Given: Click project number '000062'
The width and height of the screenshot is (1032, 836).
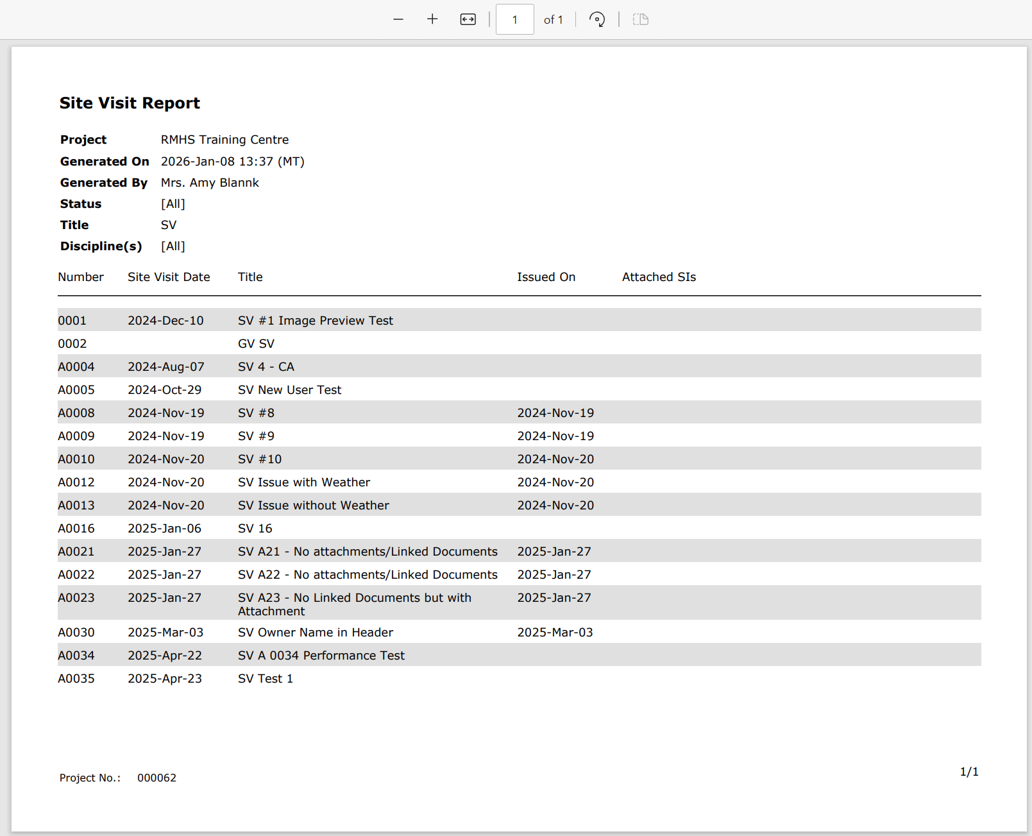Looking at the screenshot, I should [156, 778].
